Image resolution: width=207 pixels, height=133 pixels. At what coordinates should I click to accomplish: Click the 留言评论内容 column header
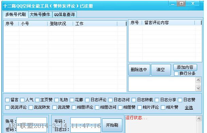[x=168, y=23]
